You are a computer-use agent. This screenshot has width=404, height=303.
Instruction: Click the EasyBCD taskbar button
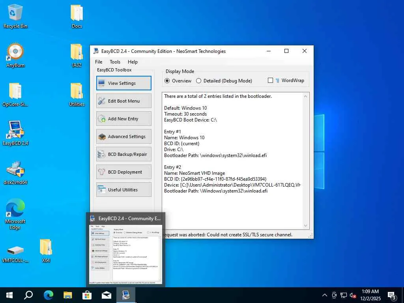point(126,295)
